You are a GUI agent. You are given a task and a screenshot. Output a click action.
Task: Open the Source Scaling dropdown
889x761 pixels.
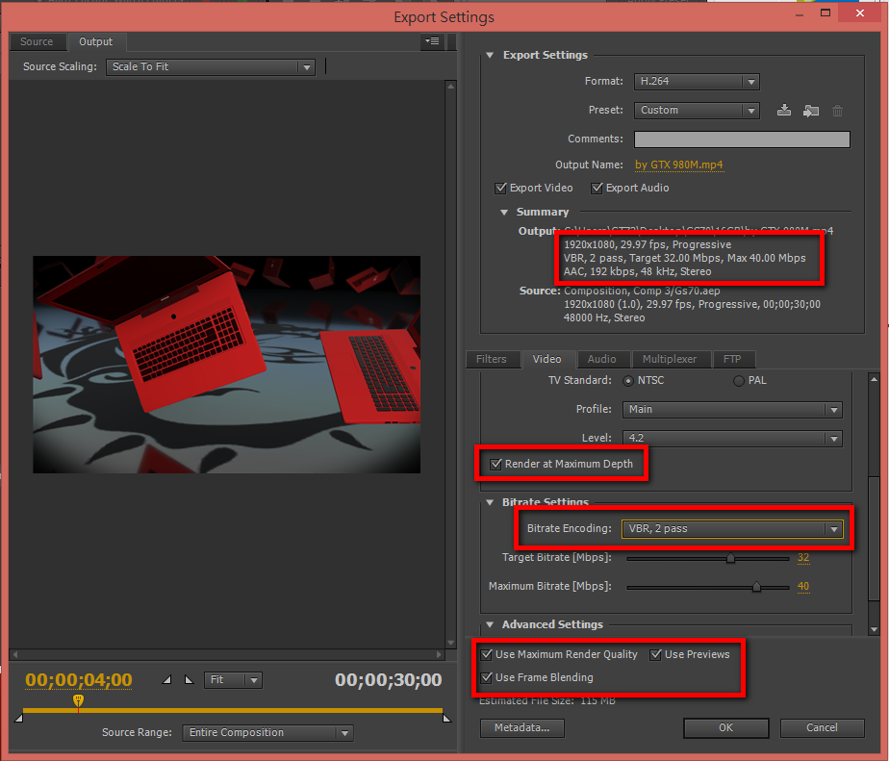211,67
